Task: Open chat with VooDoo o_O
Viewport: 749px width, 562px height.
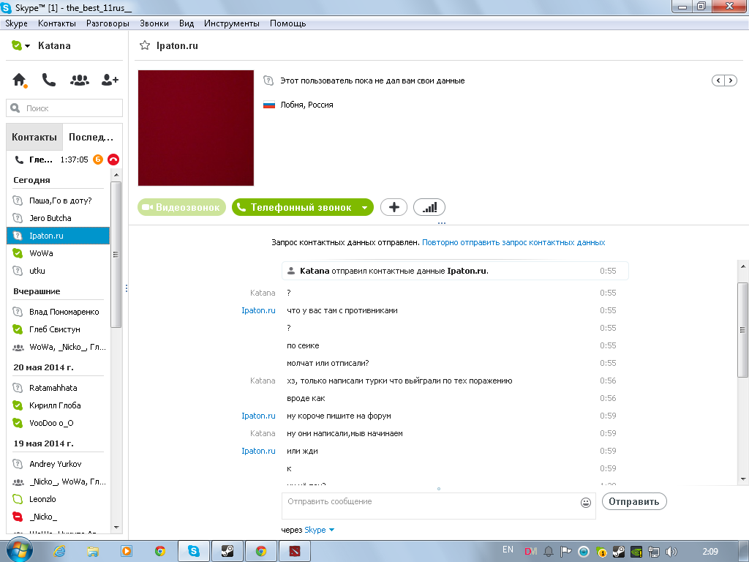Action: point(58,424)
